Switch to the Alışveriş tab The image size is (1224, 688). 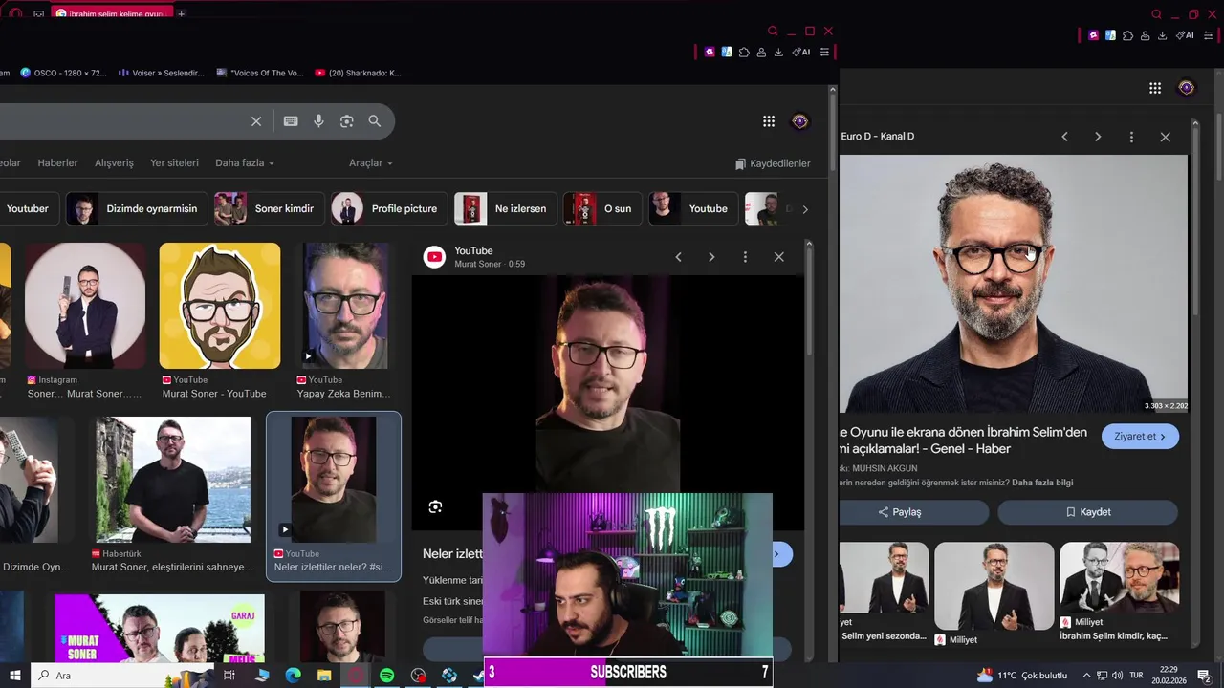(x=114, y=163)
